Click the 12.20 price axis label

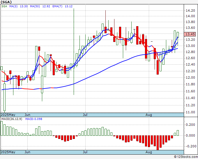[190, 71]
